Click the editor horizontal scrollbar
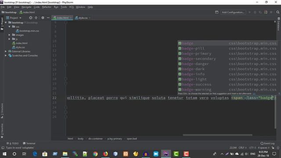Screen dimensions: 281x158 pyautogui.click(x=217, y=135)
